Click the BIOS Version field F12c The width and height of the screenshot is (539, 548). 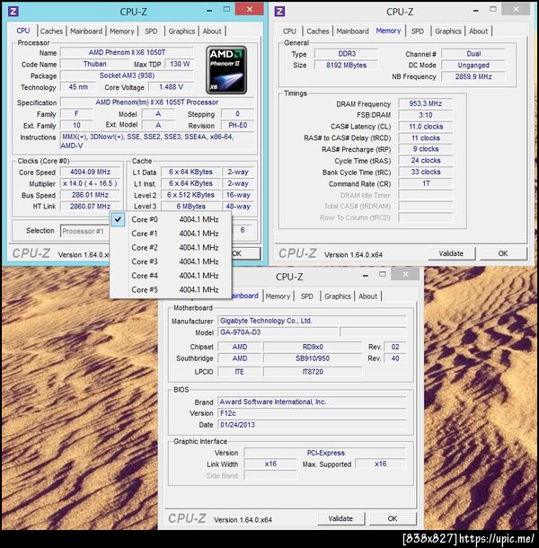coord(312,413)
